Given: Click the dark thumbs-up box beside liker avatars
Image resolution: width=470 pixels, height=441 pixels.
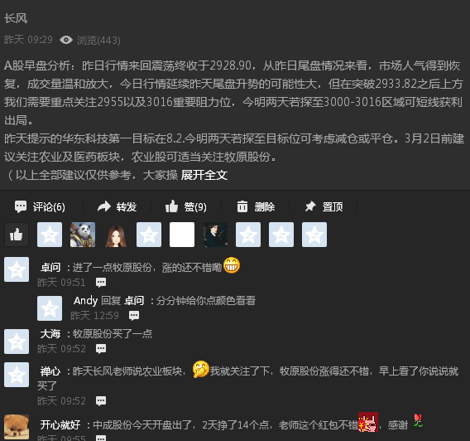Looking at the screenshot, I should 17,235.
